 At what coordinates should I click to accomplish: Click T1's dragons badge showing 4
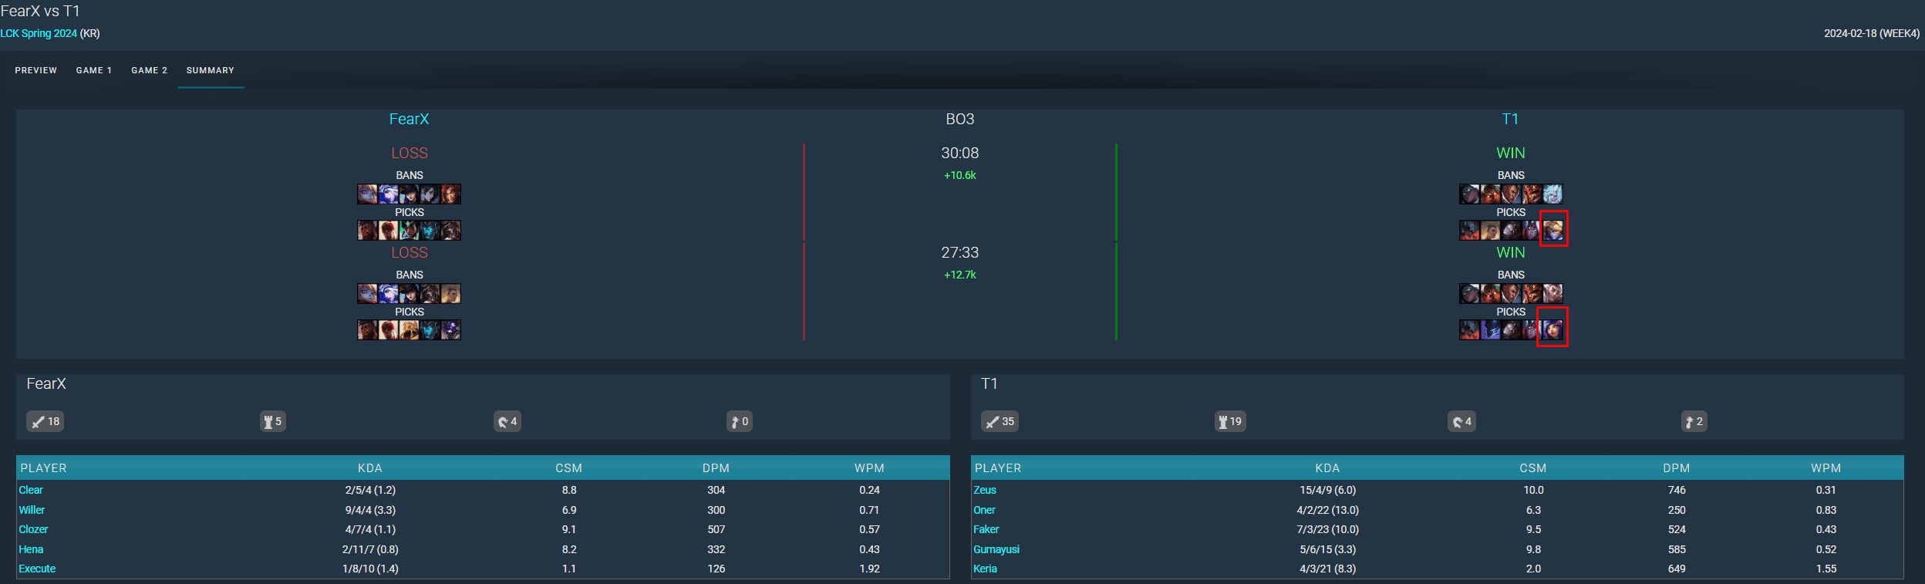pos(1462,421)
